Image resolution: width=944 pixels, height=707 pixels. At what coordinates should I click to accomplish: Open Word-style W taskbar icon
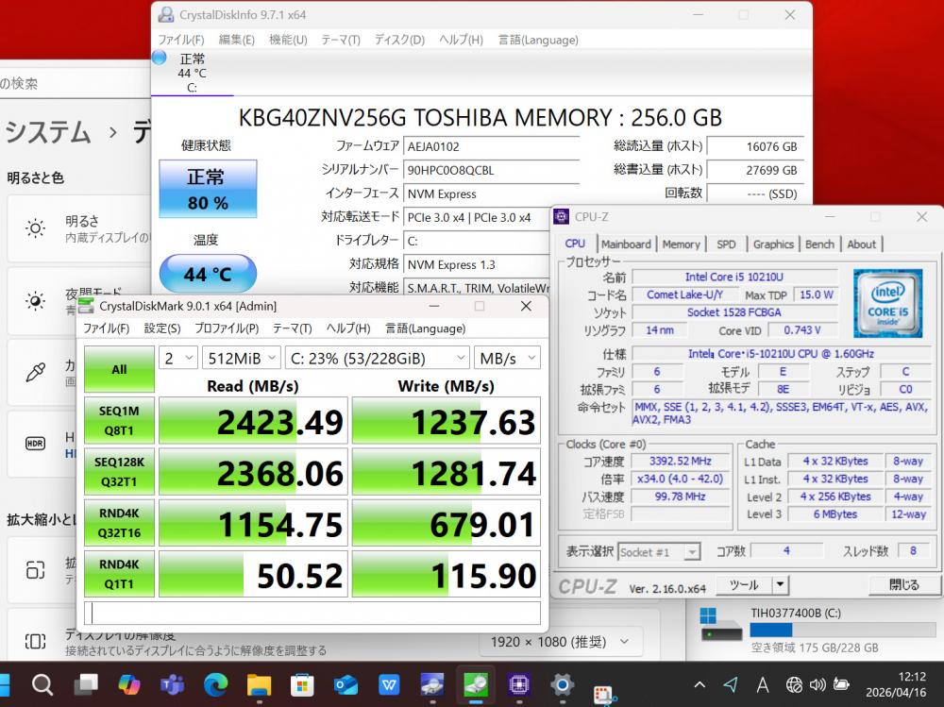389,684
